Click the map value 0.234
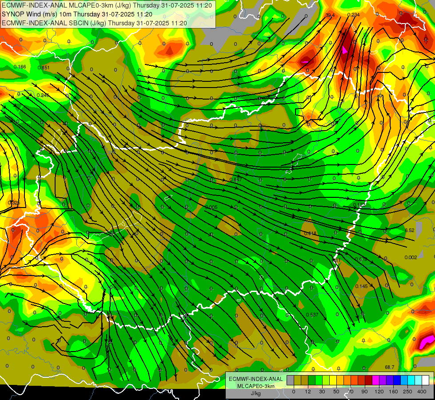 tap(353, 15)
